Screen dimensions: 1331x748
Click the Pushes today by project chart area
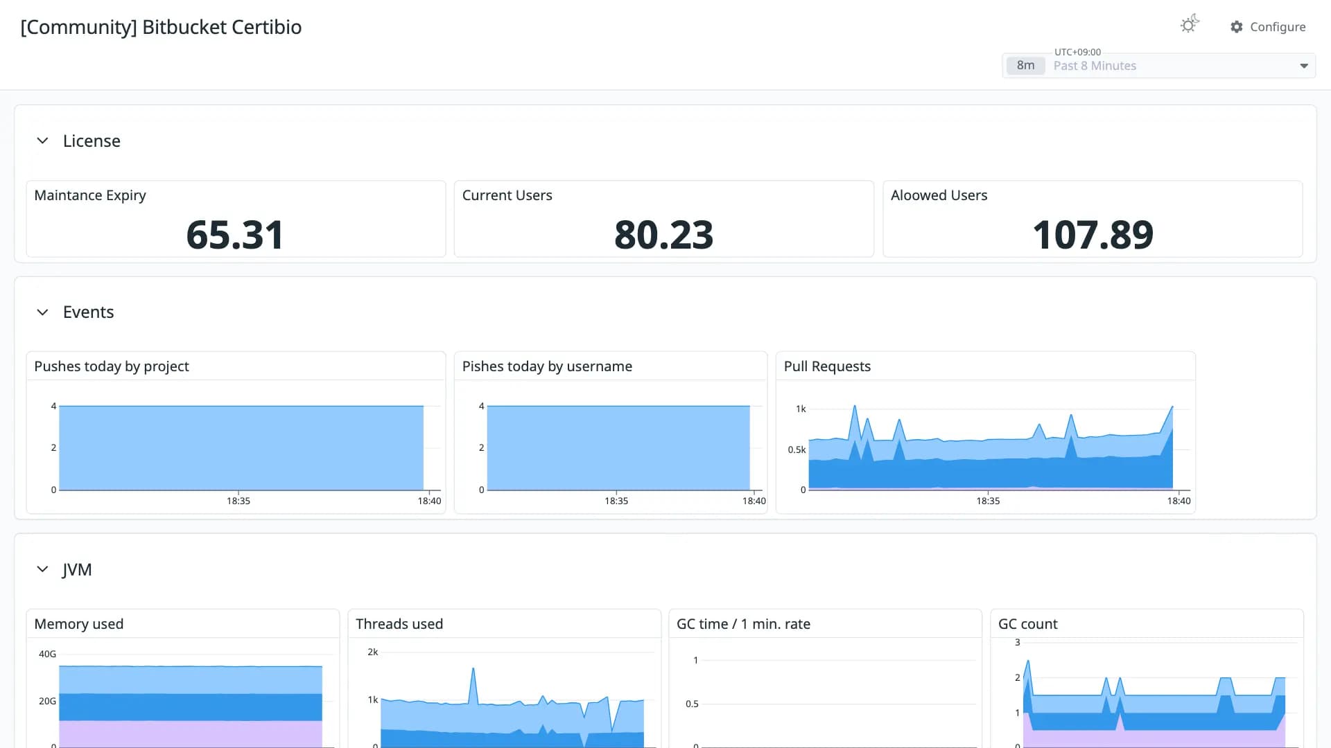click(x=241, y=448)
